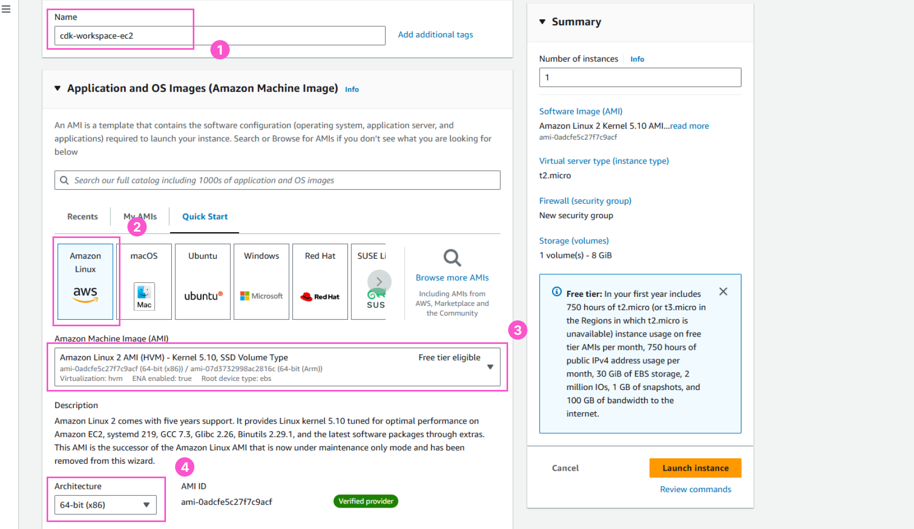The height and width of the screenshot is (529, 914).
Task: Open the Amazon Machine Image dropdown
Action: [277, 367]
